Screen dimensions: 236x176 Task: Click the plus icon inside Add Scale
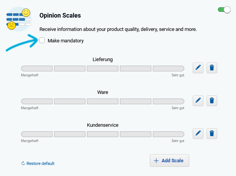point(156,161)
